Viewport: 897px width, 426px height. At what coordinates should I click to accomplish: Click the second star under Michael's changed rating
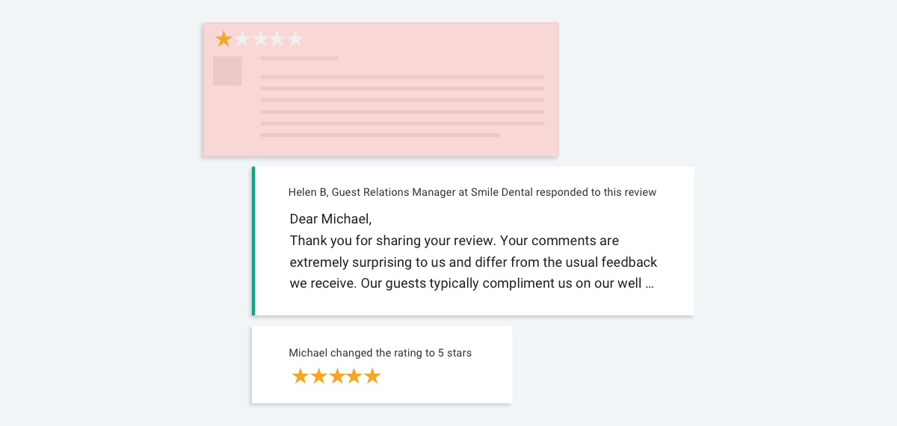click(318, 376)
